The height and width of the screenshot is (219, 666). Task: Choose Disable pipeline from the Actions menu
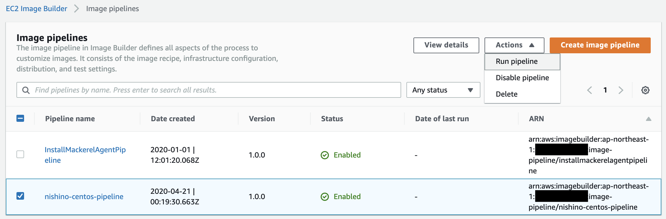(522, 78)
